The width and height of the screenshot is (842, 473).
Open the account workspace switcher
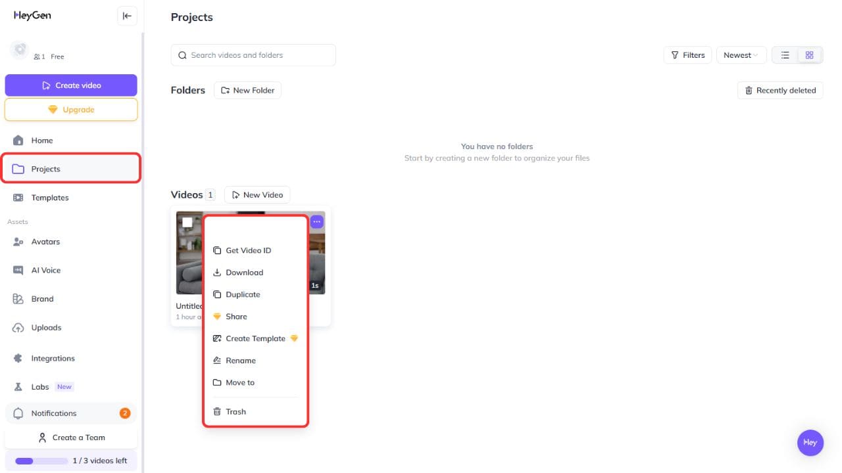point(39,51)
